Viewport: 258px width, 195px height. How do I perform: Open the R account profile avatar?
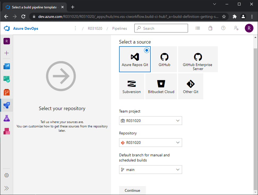[x=249, y=28]
